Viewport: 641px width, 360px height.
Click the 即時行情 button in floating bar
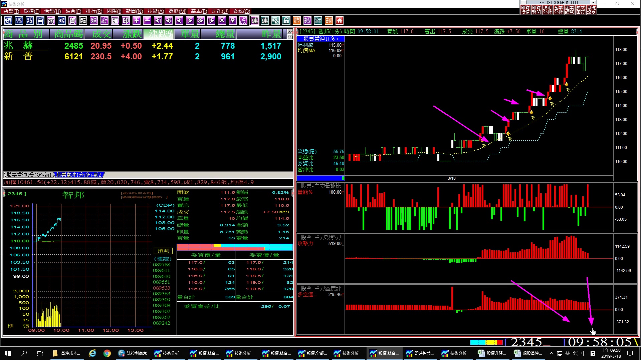525,10
